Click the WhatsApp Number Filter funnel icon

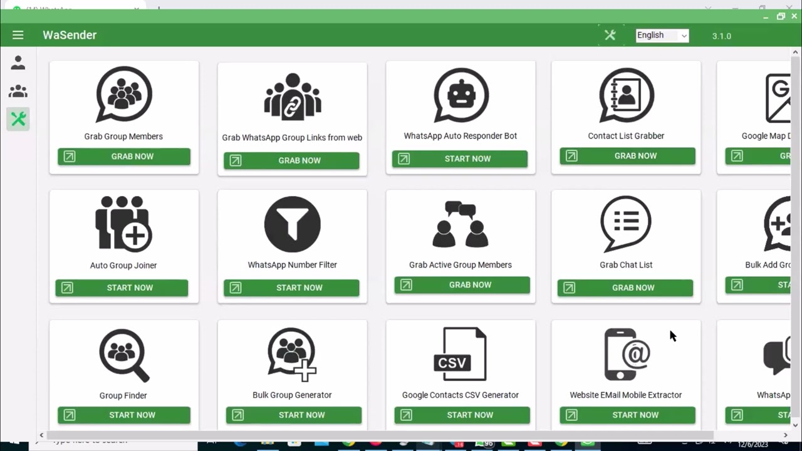click(293, 224)
